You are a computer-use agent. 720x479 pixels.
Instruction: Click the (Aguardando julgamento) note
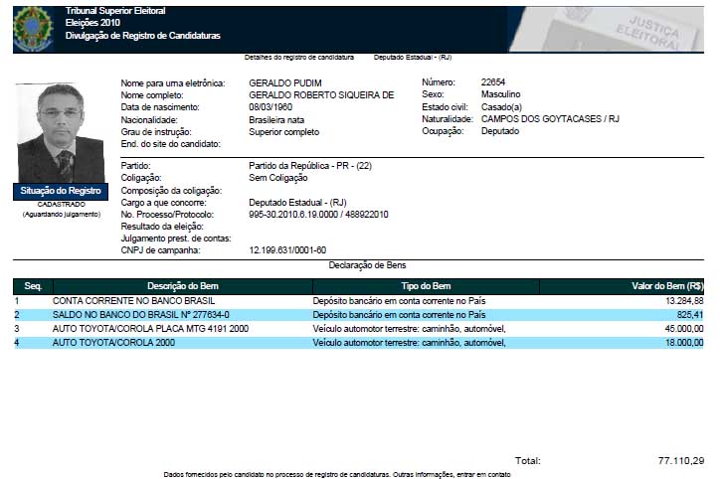click(x=62, y=215)
